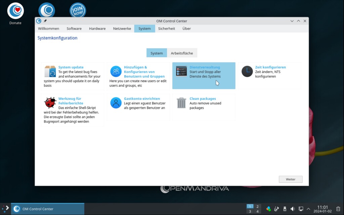The height and width of the screenshot is (215, 344).
Task: Switch to the Software tab
Action: [x=74, y=29]
